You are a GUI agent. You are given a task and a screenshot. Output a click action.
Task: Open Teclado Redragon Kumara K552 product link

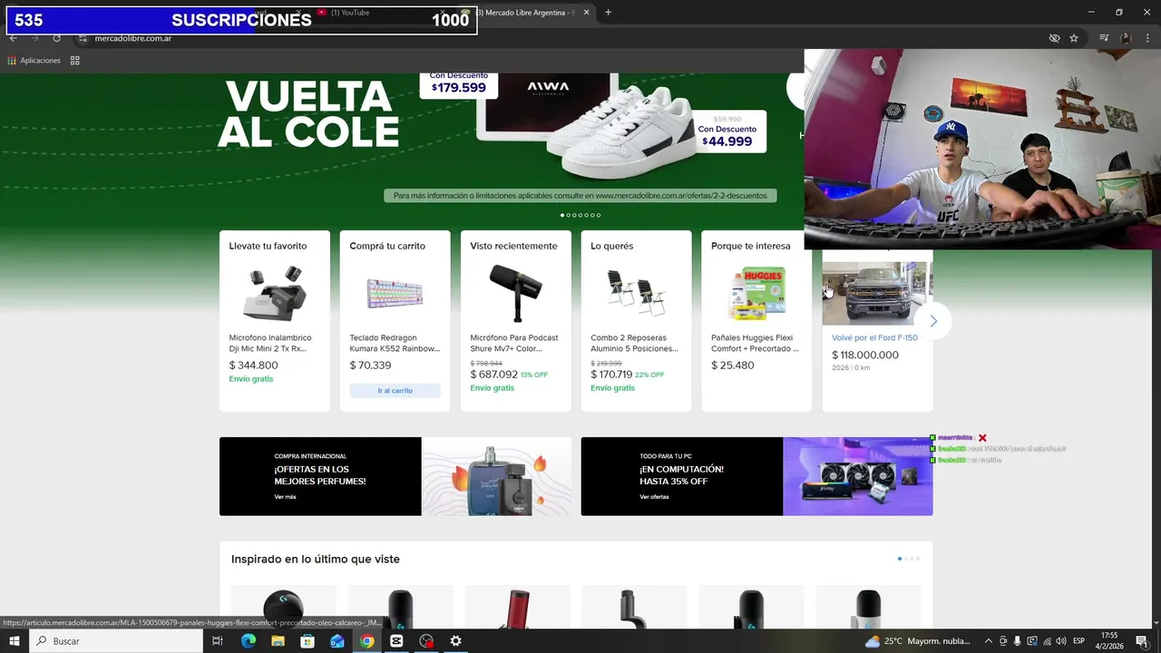click(395, 343)
